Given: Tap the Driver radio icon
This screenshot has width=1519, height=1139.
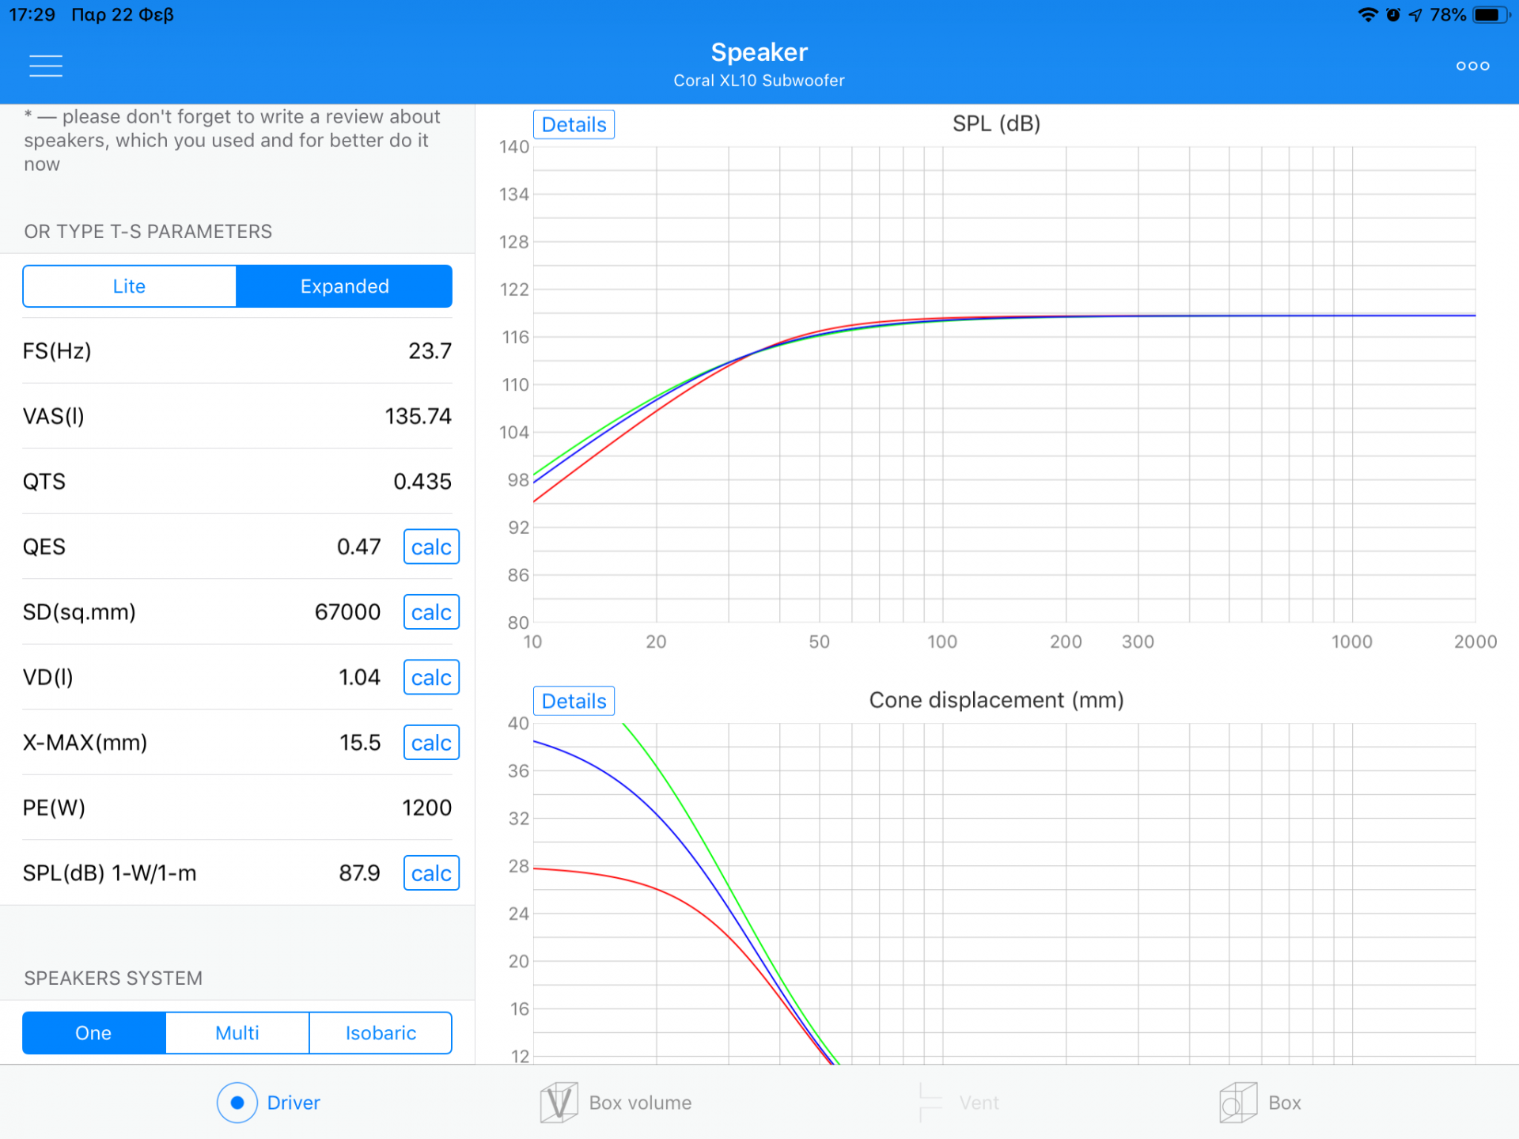Looking at the screenshot, I should point(237,1103).
